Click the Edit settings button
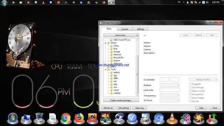This screenshot has height=126, width=224. (x=124, y=108)
